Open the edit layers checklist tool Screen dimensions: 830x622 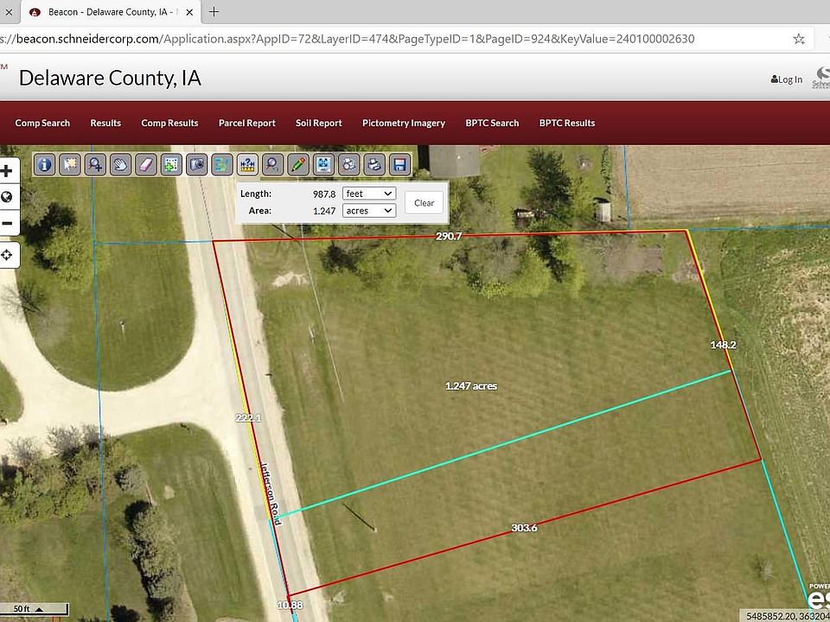coord(222,164)
